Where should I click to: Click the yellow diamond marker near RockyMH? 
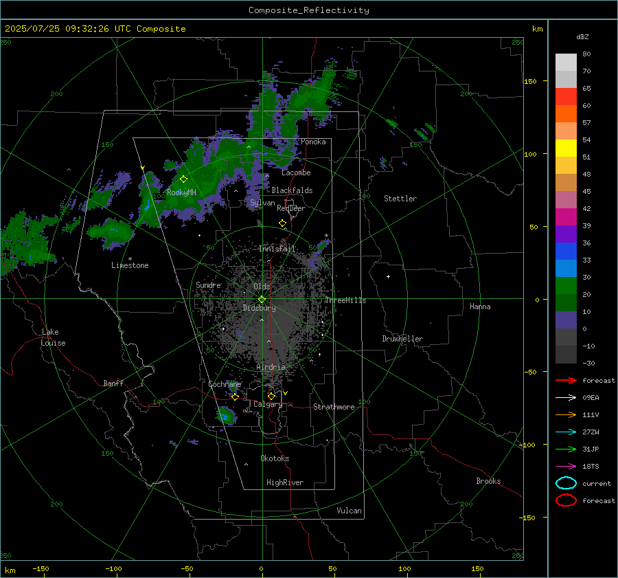click(x=183, y=179)
